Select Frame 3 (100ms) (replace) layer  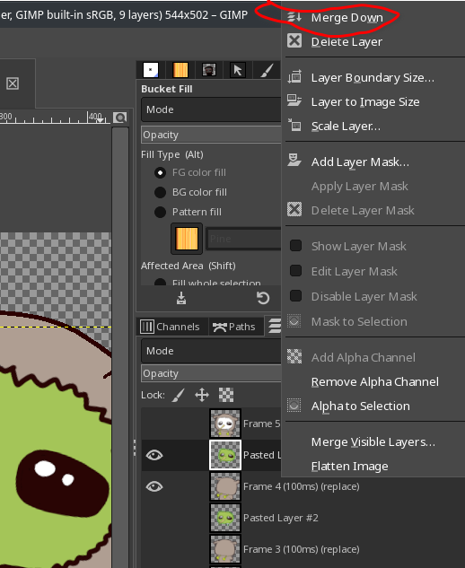(302, 549)
